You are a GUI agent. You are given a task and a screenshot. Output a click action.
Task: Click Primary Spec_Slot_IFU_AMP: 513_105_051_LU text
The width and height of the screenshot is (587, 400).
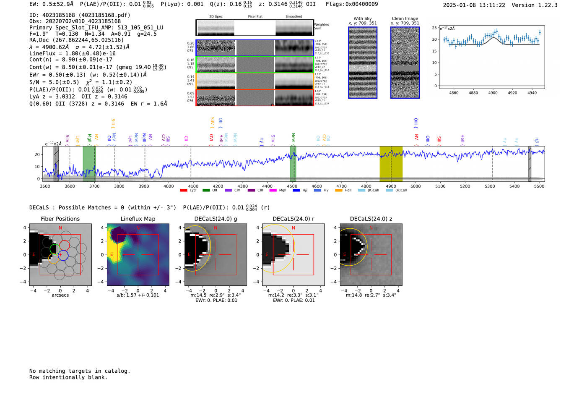pos(96,28)
